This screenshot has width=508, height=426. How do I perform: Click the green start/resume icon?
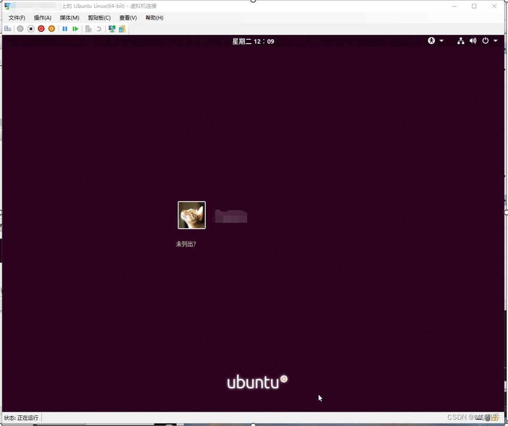(x=75, y=29)
